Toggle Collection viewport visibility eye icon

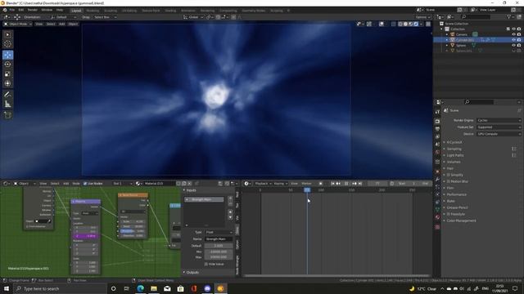pyautogui.click(x=513, y=29)
